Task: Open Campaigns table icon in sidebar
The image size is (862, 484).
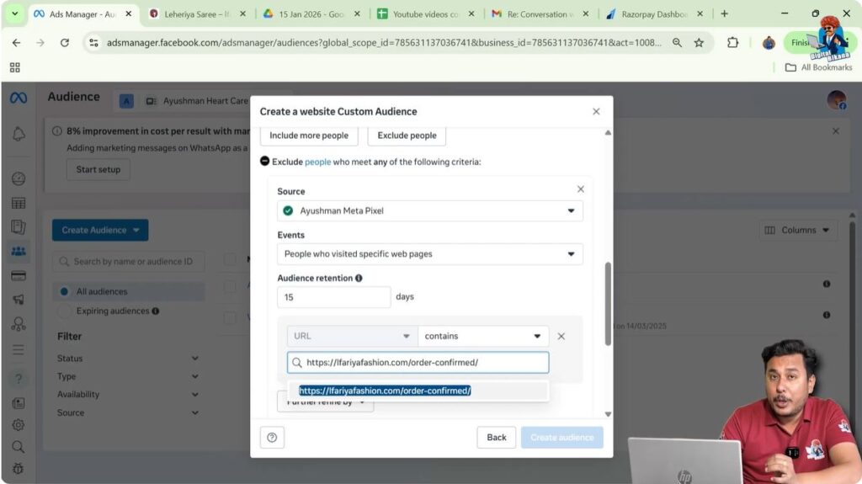Action: [19, 203]
